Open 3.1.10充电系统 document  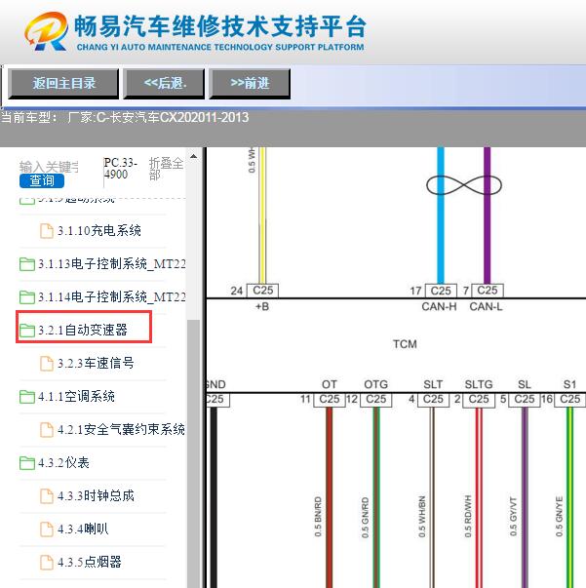[99, 230]
